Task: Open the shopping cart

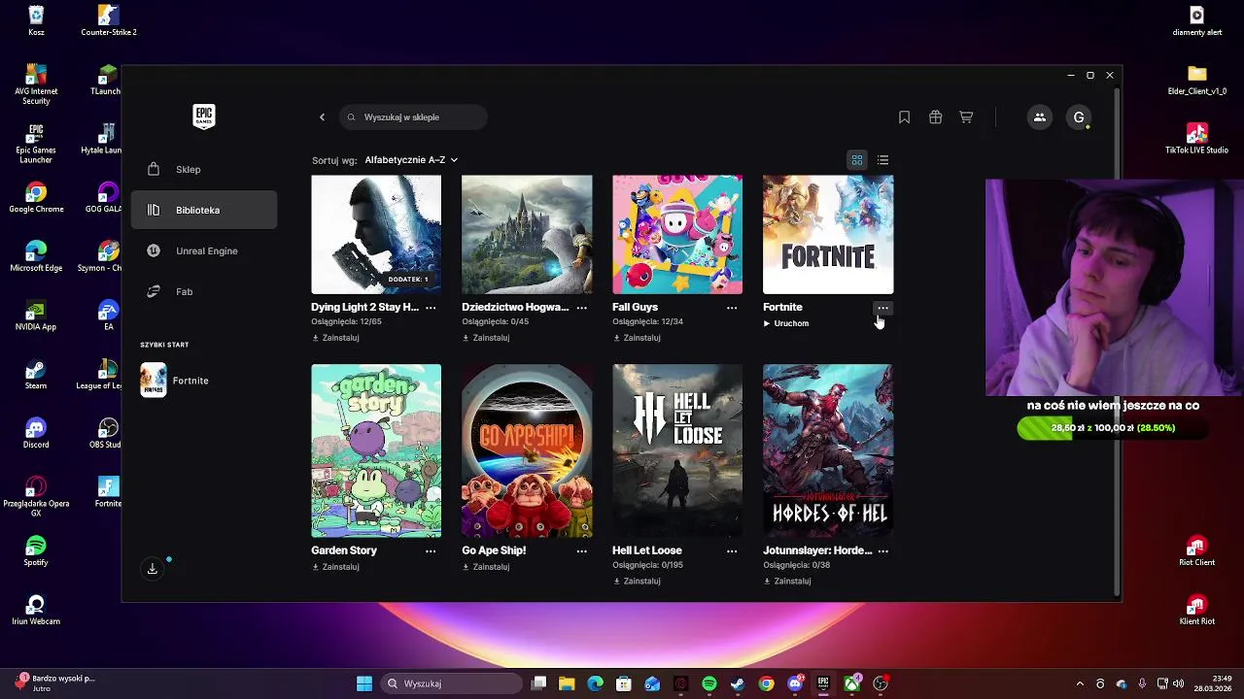Action: pyautogui.click(x=966, y=117)
